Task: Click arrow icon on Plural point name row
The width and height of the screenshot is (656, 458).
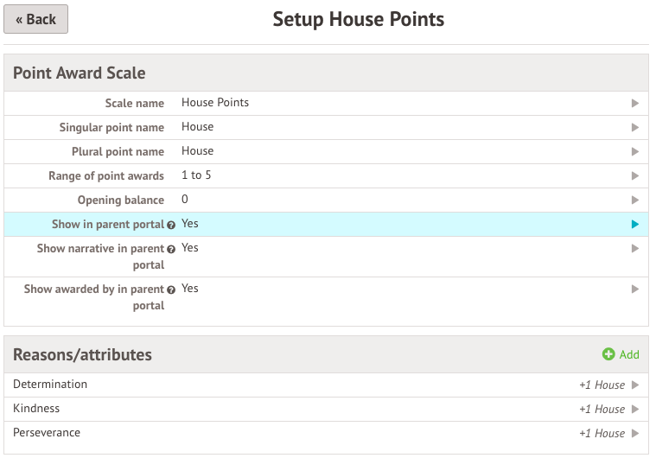Action: [x=635, y=151]
